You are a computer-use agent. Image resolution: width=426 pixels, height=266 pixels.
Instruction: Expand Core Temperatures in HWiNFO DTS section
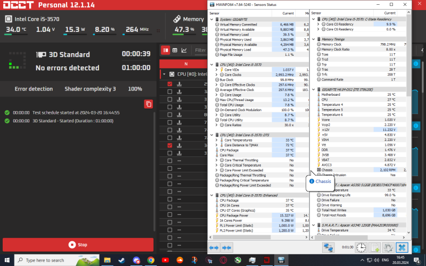[217, 140]
